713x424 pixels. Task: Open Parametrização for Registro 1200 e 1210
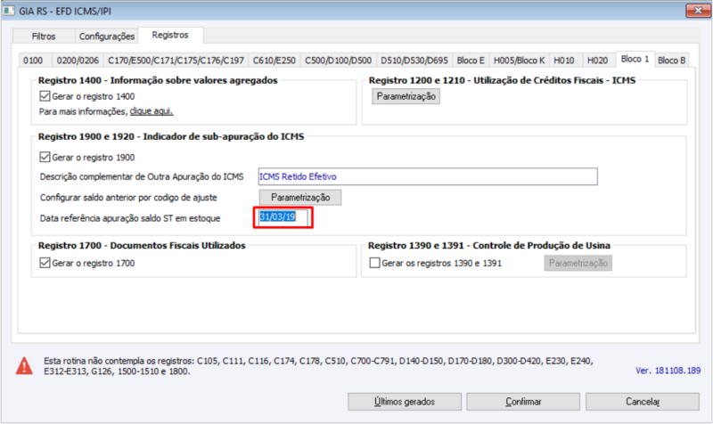point(406,96)
